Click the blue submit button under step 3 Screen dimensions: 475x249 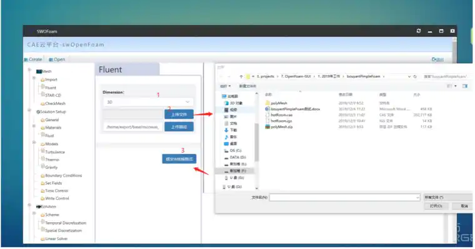179,159
